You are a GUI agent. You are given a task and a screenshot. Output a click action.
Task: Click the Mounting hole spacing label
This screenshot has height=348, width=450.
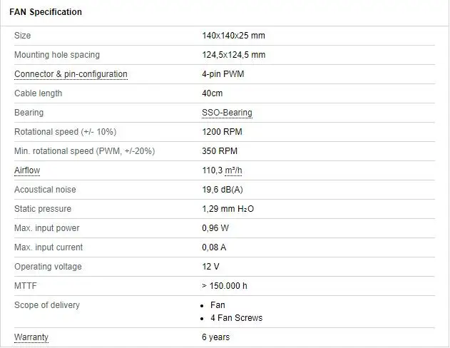[x=57, y=55]
